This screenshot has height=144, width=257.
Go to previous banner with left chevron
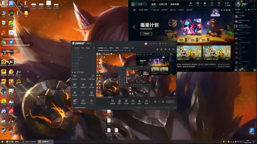coord(134,27)
